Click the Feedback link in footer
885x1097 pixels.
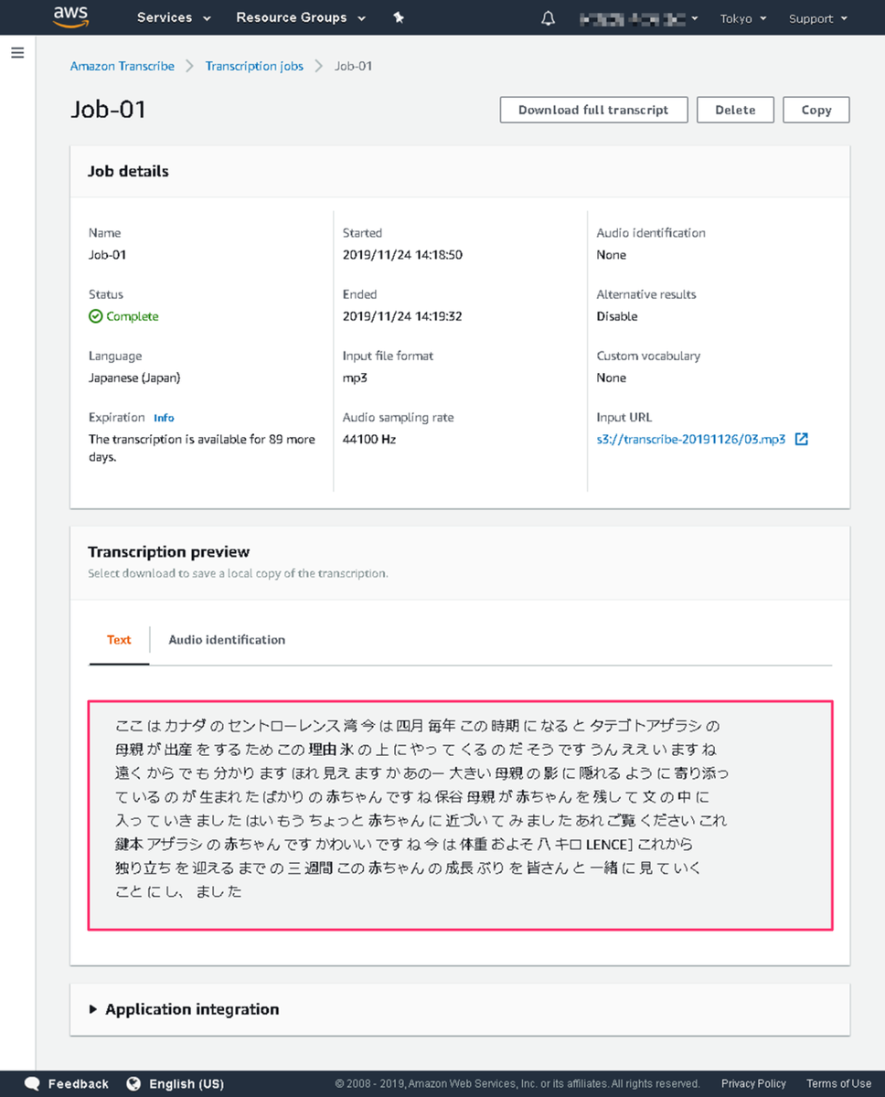pos(78,1084)
